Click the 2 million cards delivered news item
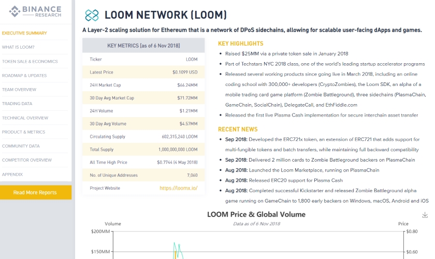Viewport: 435px width, 259px height. 320,160
